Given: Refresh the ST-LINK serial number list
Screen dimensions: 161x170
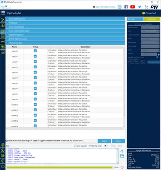Looking at the screenshot, I should [x=158, y=28].
